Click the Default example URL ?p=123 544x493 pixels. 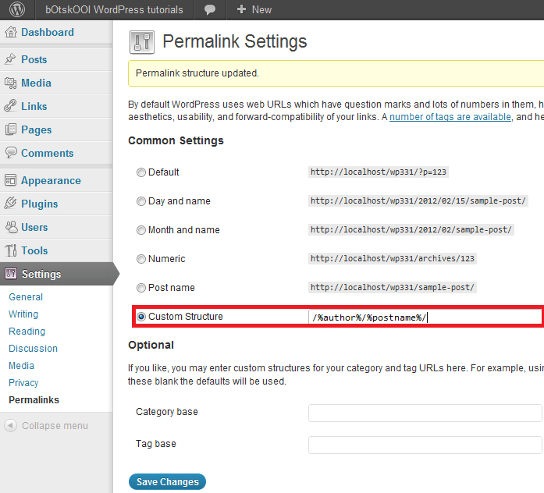pyautogui.click(x=379, y=172)
